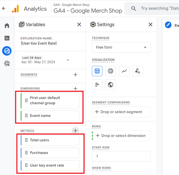This screenshot has height=175, width=179.
Task: Select the table visualization
Action: coord(97,71)
